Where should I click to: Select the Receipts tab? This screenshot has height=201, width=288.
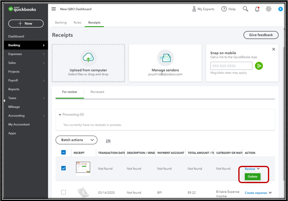(x=94, y=23)
